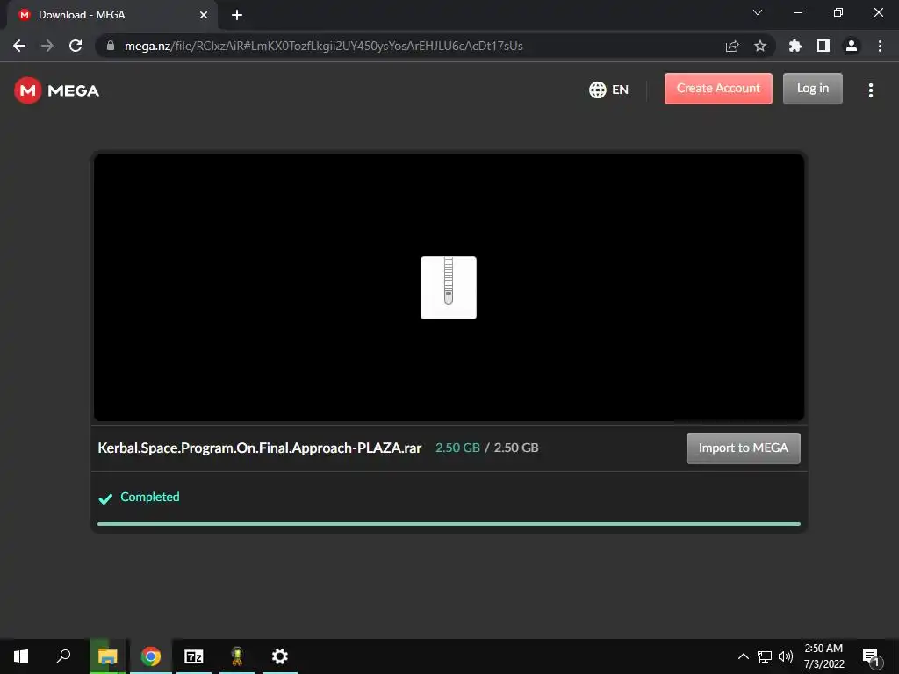Click the 2.50 GB downloaded size text
Screen dimensions: 899x674
pos(457,448)
